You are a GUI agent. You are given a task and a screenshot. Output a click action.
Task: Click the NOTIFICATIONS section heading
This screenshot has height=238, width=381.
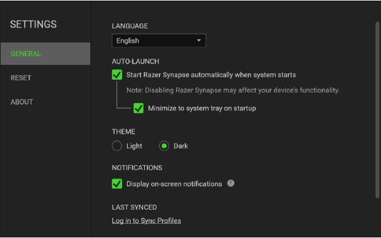137,167
